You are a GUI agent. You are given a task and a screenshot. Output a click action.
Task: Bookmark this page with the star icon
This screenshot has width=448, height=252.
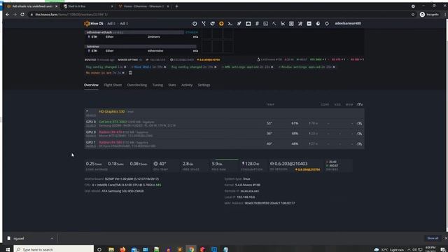[413, 14]
